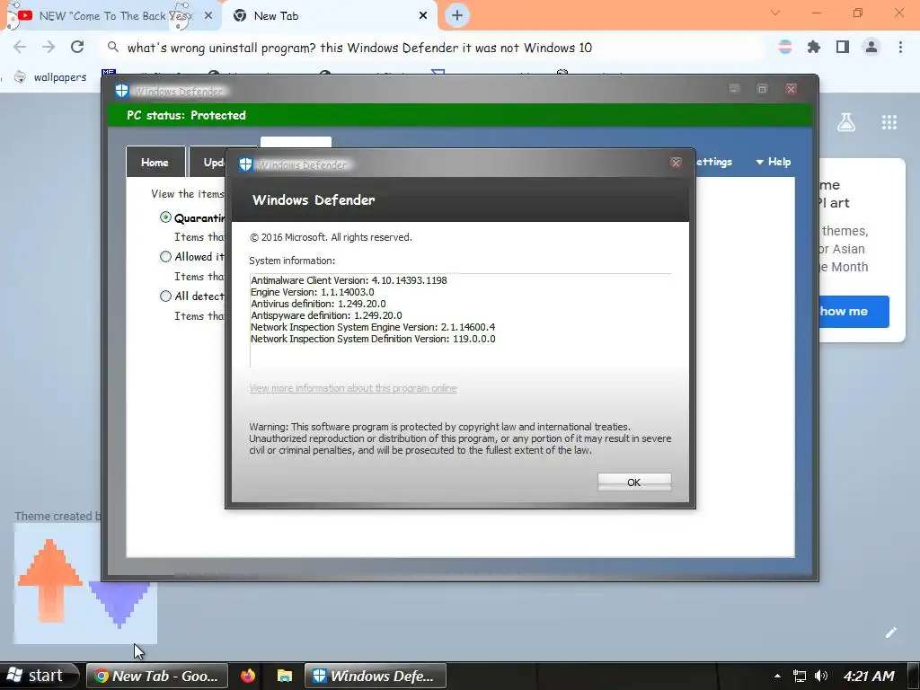Open File Explorer from the taskbar
Screen dimensions: 920x690
click(x=285, y=676)
